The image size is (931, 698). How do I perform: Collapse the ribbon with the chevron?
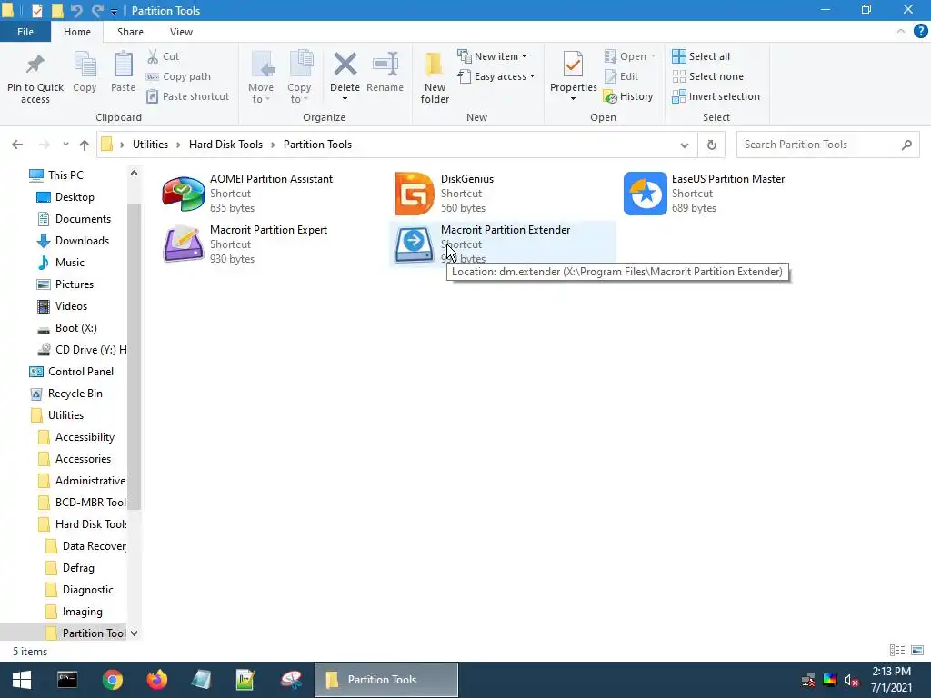(901, 32)
